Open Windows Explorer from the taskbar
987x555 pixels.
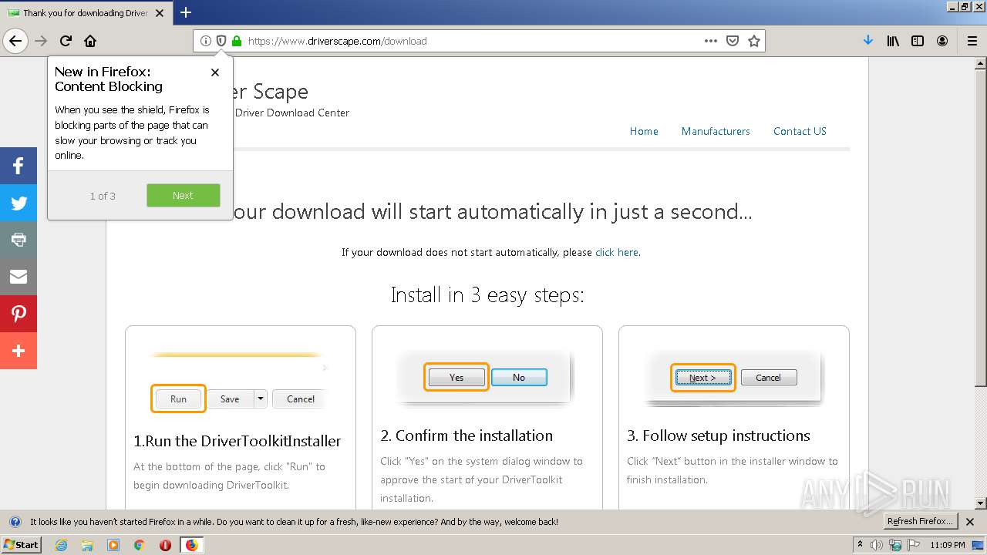pos(87,545)
